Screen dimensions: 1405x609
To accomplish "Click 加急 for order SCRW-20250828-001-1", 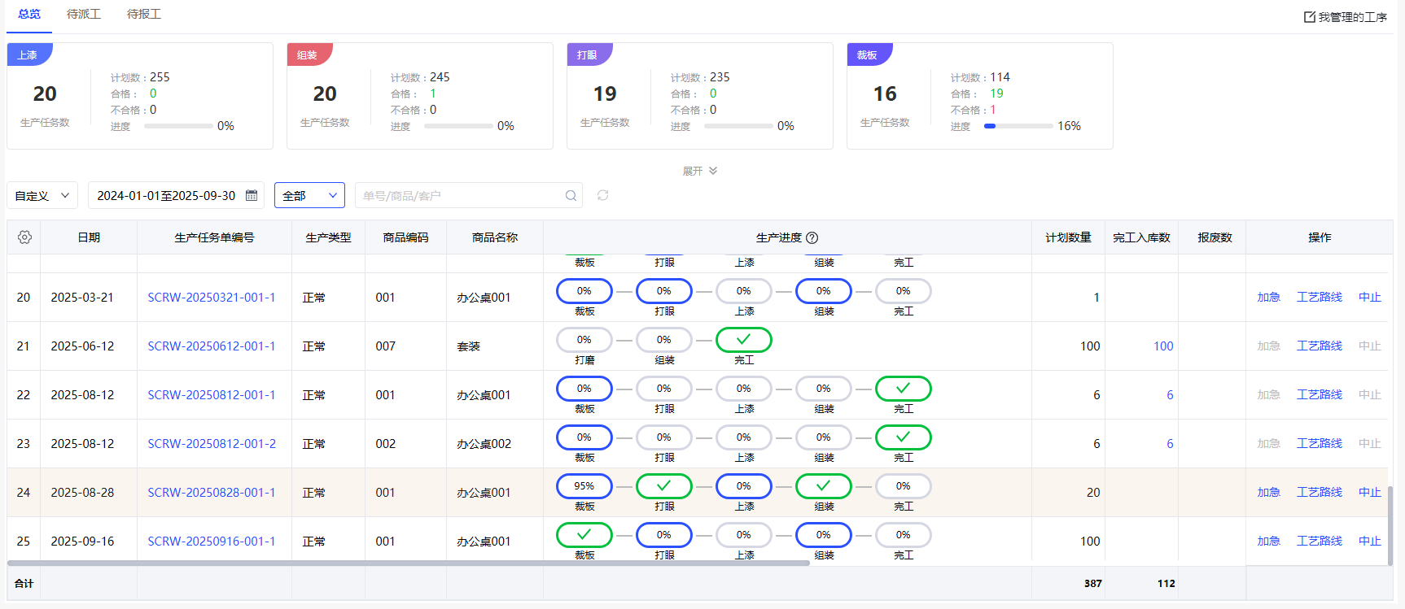I will [x=1268, y=493].
